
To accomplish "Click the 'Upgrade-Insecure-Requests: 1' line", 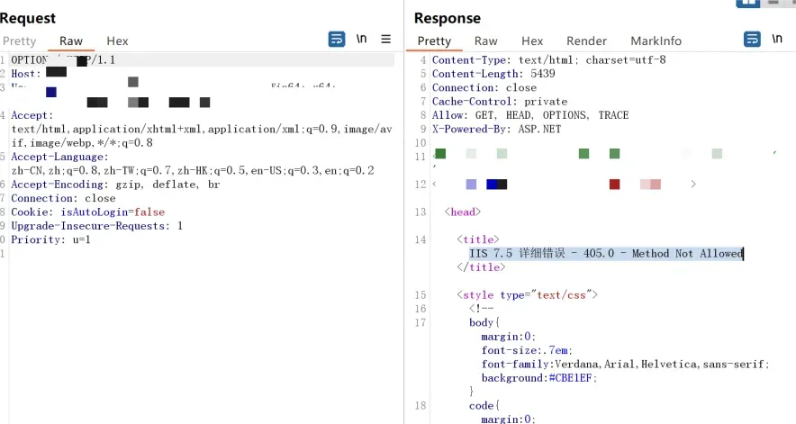I will [97, 225].
